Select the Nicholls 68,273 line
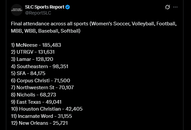This screenshot has width=191, height=130. (34, 95)
